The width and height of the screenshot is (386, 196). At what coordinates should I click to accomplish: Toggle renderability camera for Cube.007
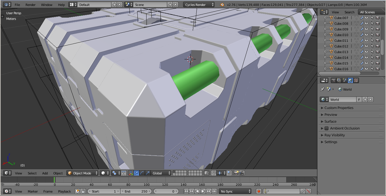coord(378,18)
